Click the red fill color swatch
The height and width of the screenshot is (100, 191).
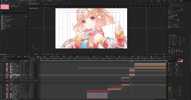coord(181,60)
